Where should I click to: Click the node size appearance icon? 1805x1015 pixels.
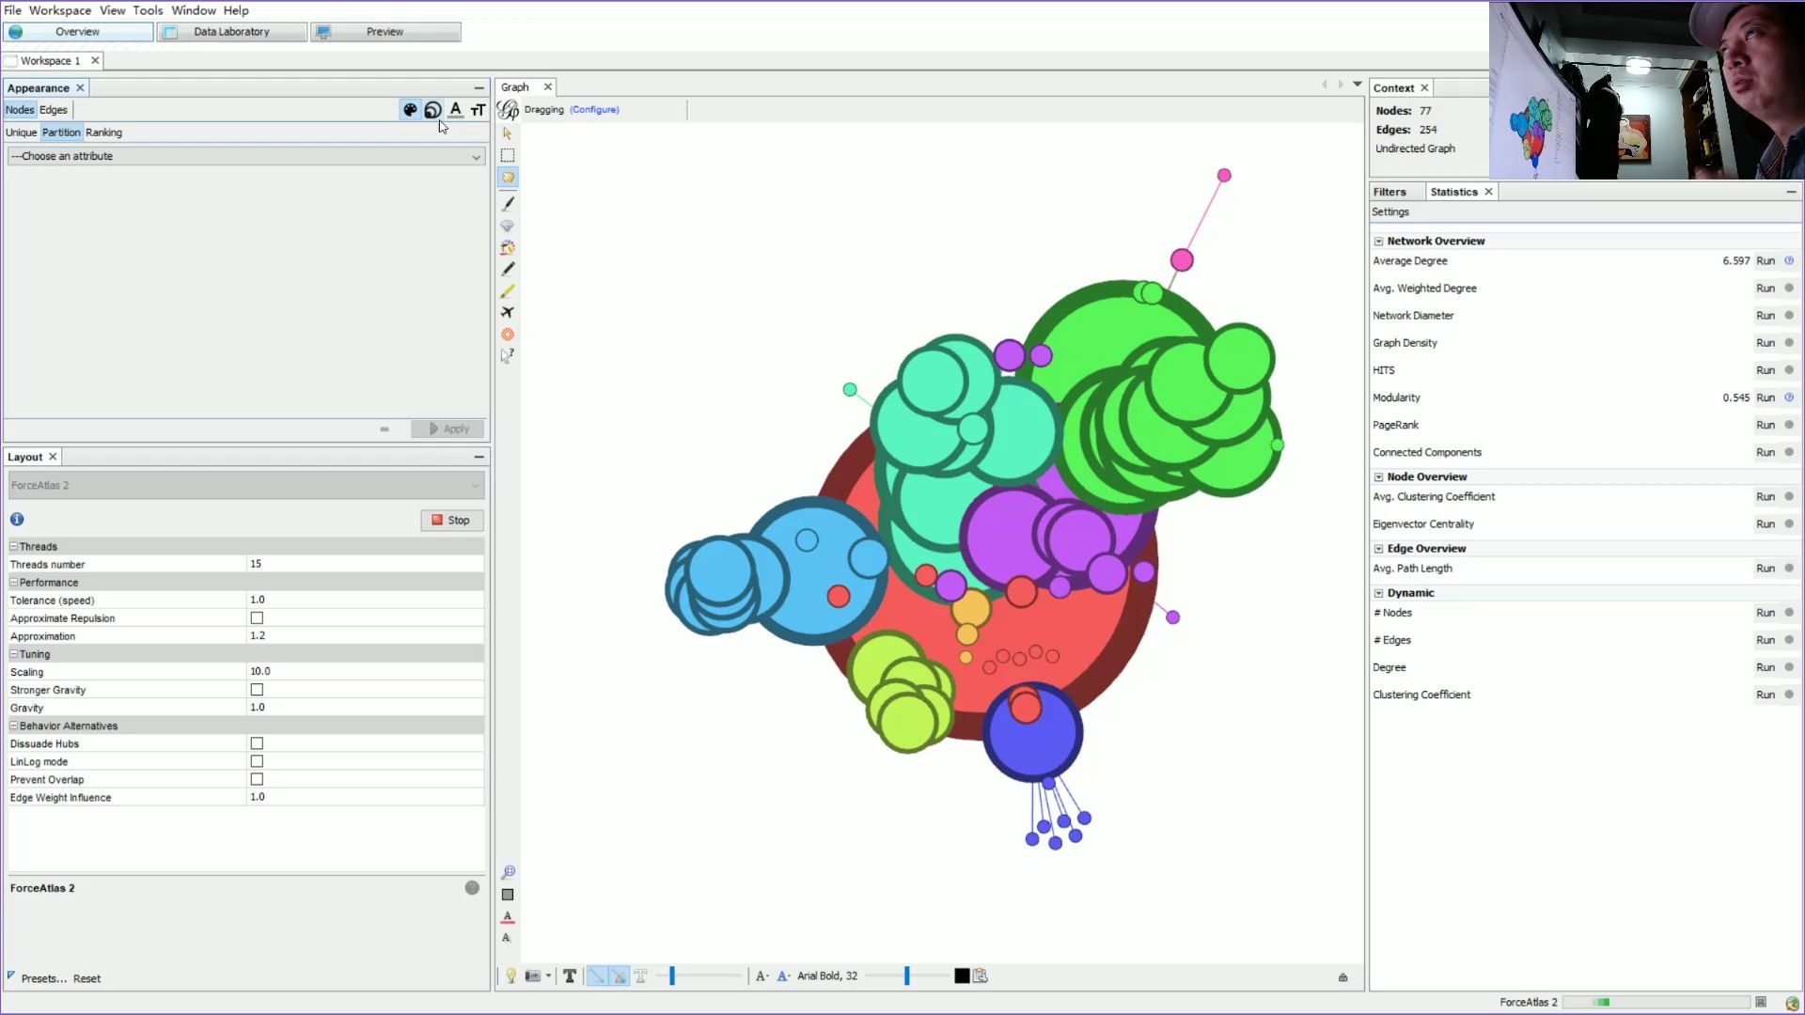tap(432, 109)
